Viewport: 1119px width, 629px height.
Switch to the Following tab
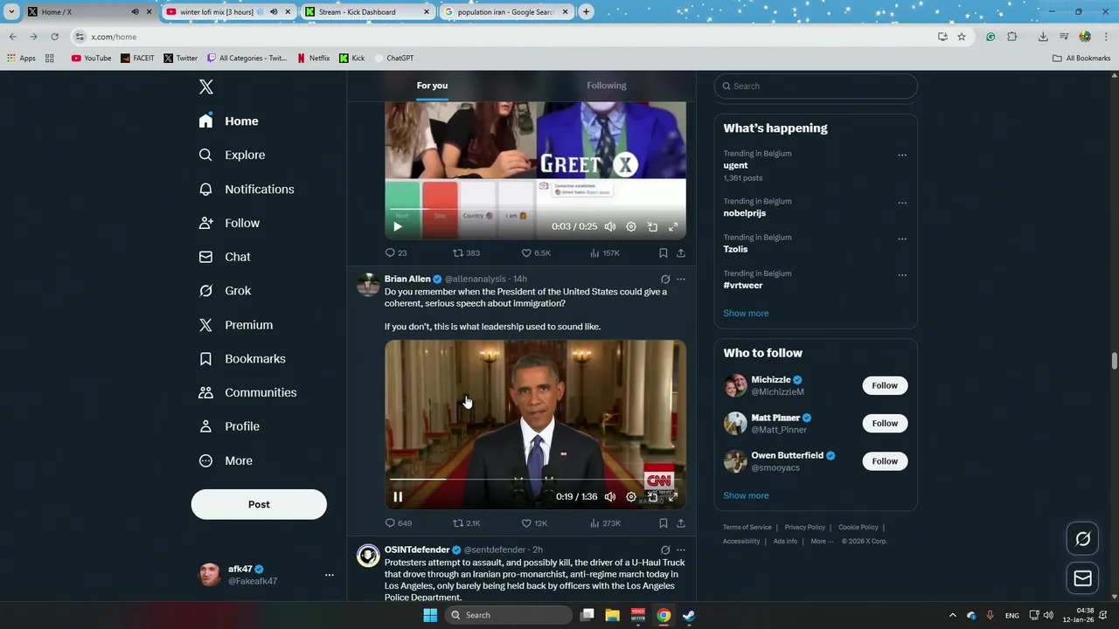(607, 86)
